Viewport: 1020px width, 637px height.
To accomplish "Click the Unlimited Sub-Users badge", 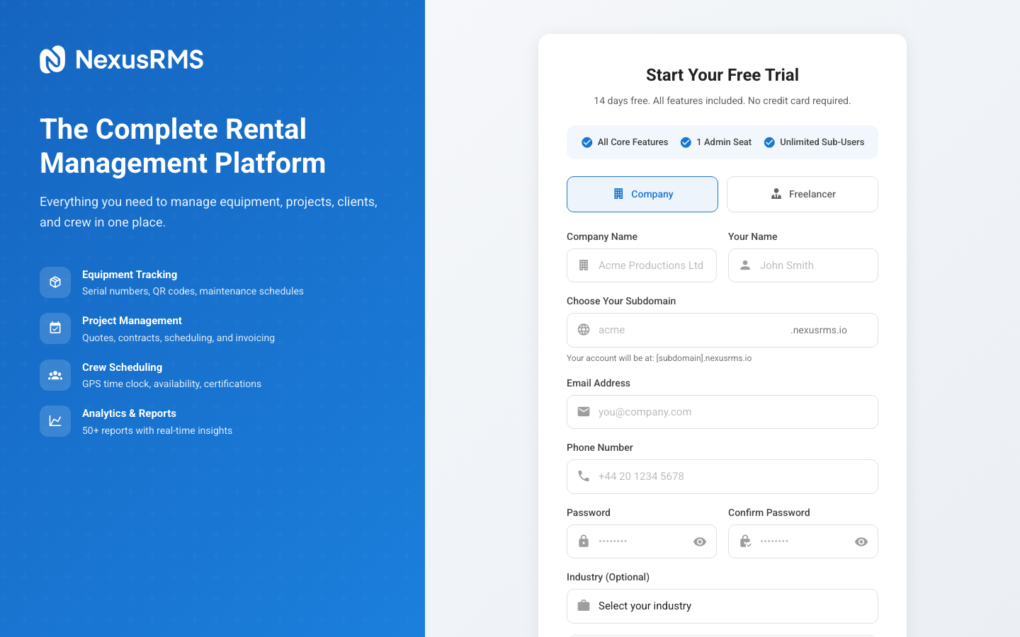I will 769,142.
